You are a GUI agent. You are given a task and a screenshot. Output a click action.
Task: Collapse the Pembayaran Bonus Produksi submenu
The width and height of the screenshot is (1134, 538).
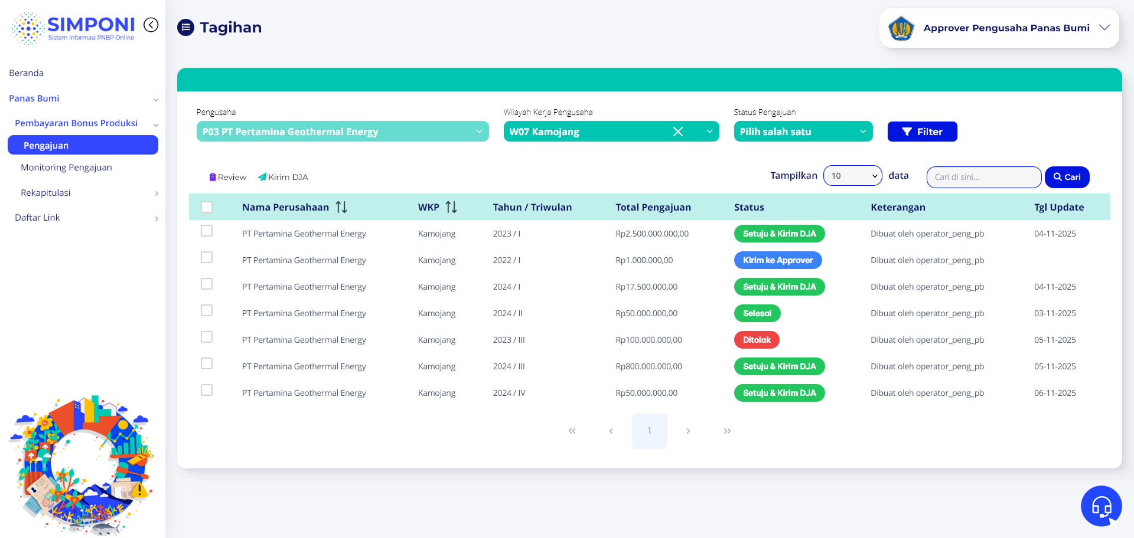(156, 124)
